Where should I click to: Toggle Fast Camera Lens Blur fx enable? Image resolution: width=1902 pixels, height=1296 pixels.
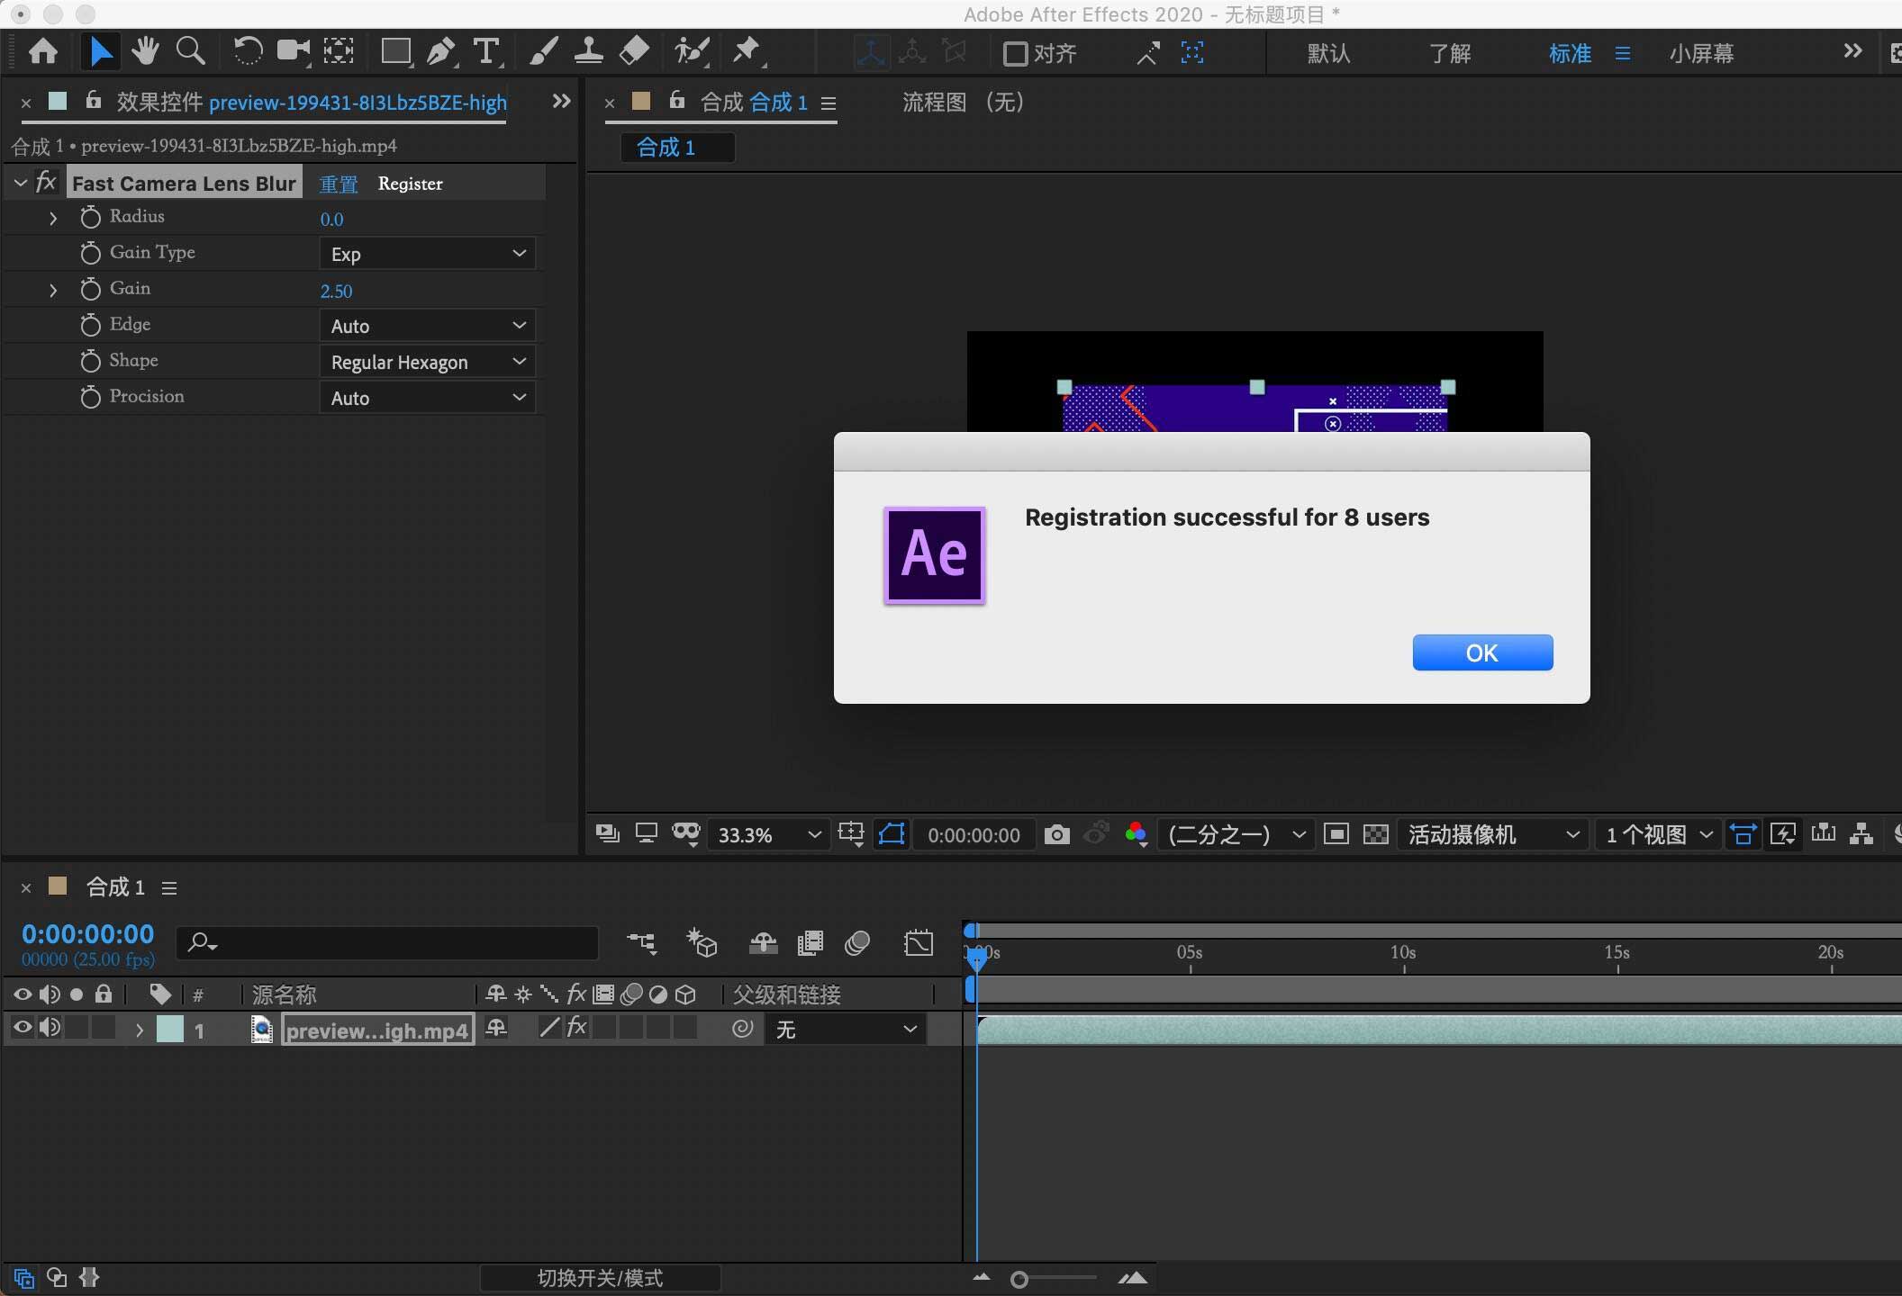46,183
